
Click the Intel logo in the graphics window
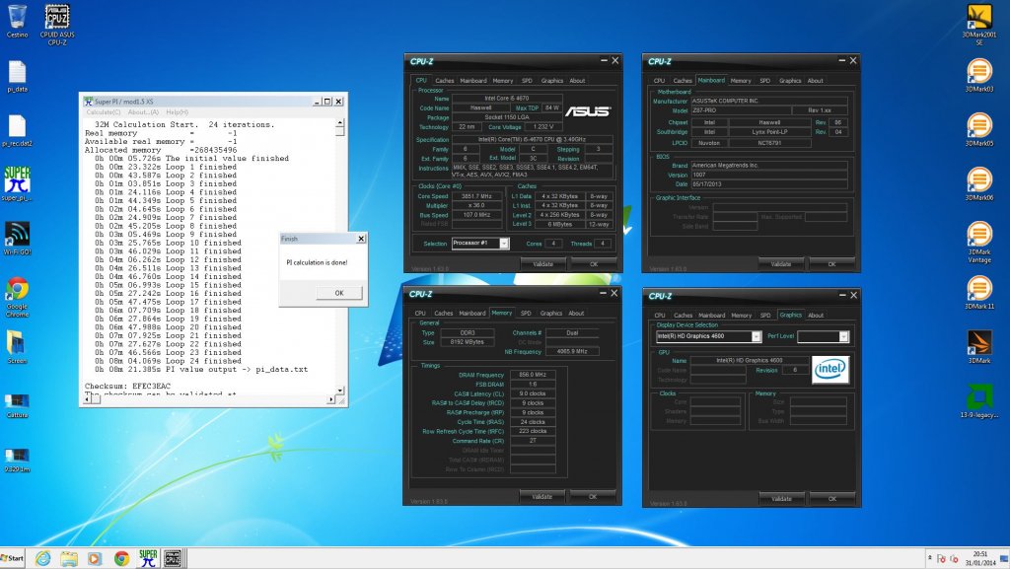830,370
